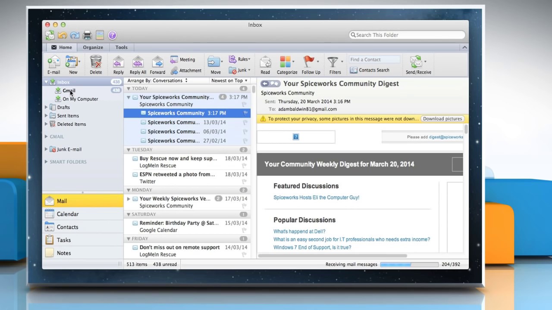Switch to the Contacts view
This screenshot has width=552, height=310.
(x=83, y=227)
